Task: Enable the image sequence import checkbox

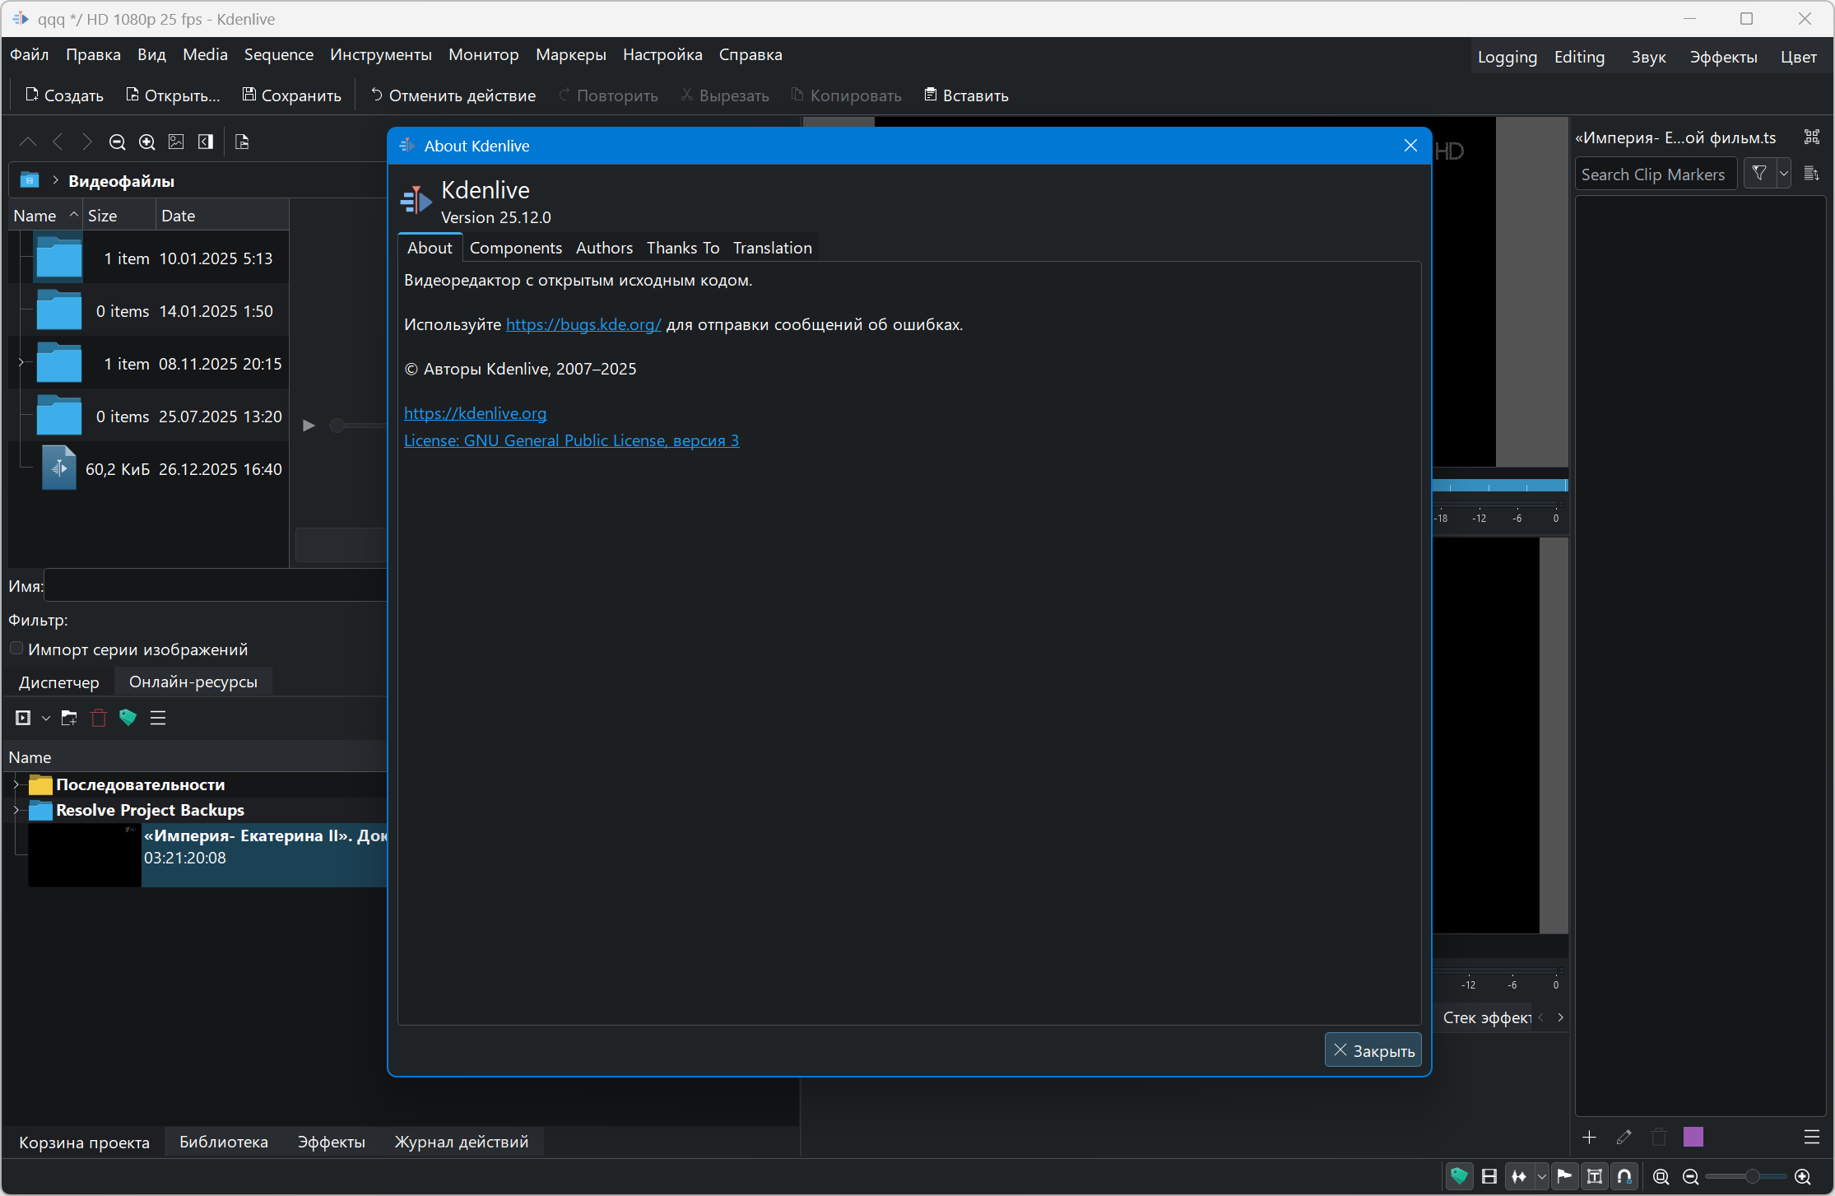Action: [16, 649]
